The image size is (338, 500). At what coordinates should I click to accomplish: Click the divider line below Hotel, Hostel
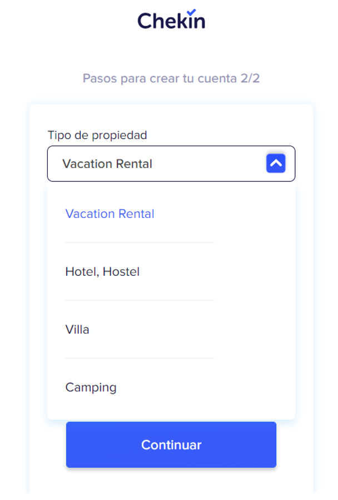[139, 301]
